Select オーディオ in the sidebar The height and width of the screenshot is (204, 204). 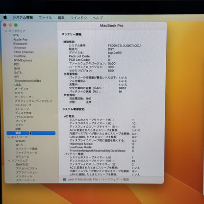22,89
